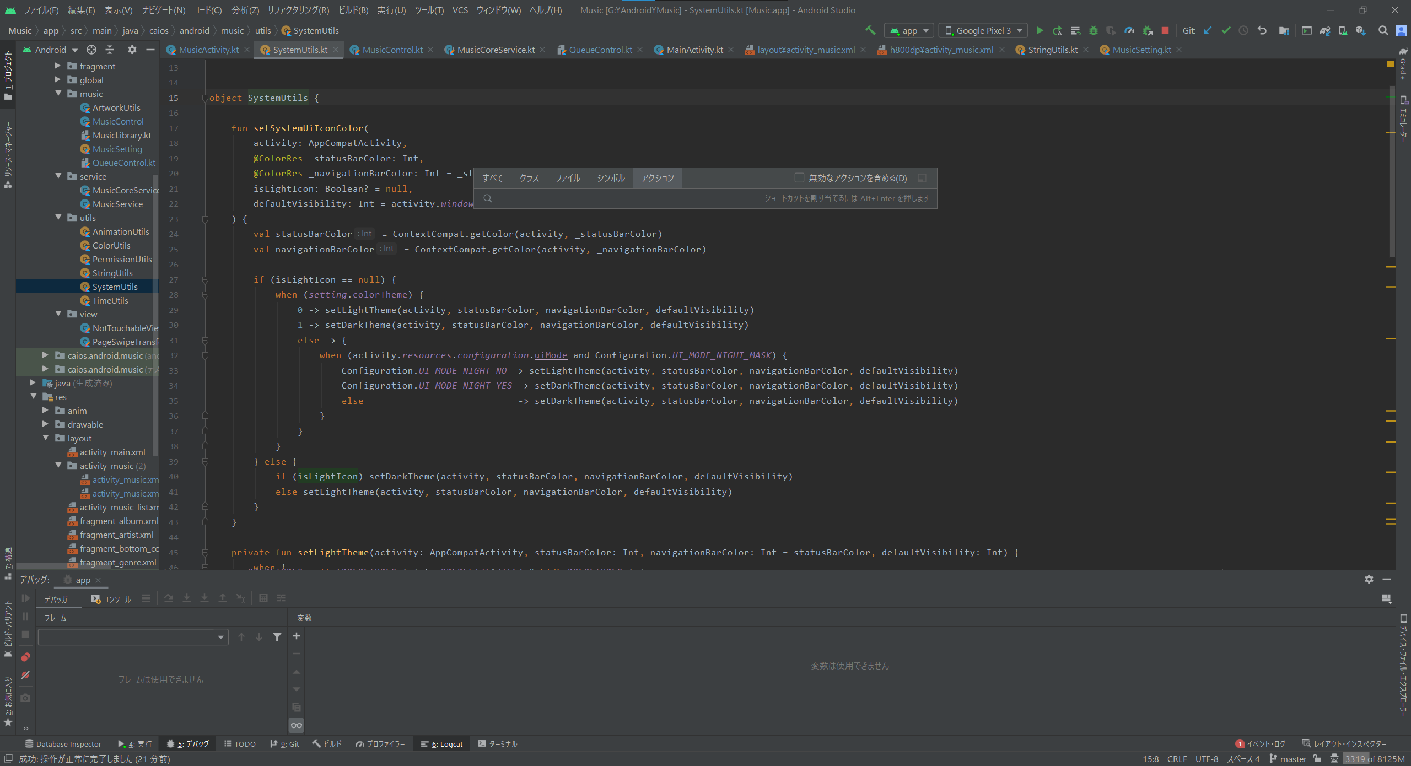This screenshot has width=1411, height=766.
Task: Click the Make Project hammer icon
Action: click(870, 31)
